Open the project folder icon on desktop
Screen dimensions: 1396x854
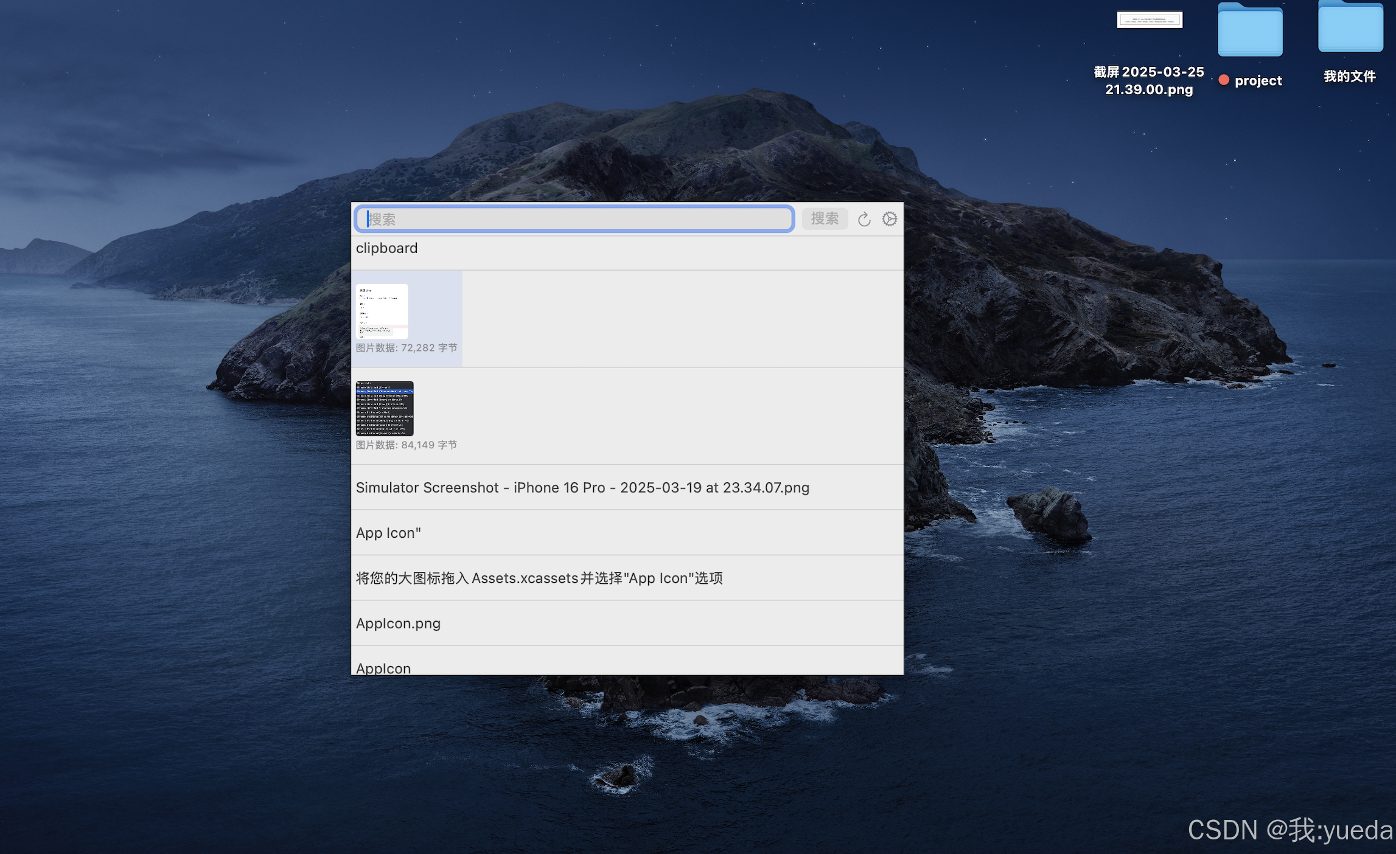(x=1250, y=30)
